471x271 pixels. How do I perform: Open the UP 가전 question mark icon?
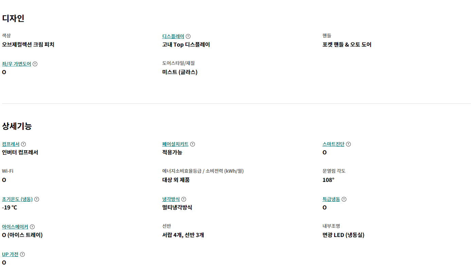coord(22,254)
